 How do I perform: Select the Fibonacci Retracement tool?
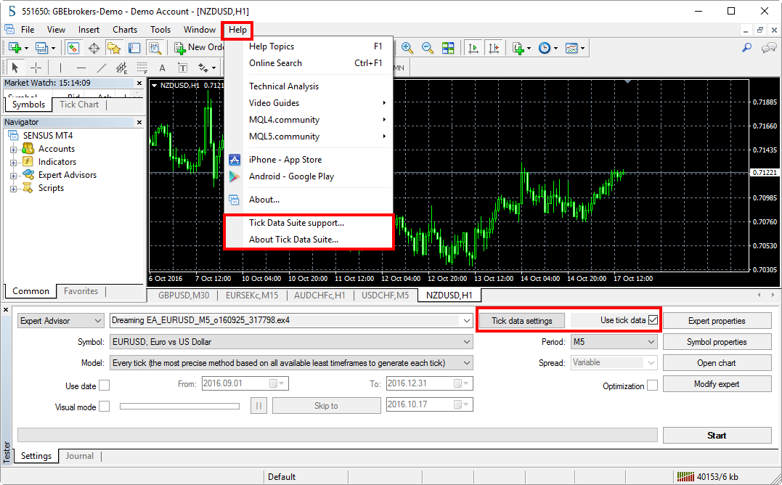[142, 68]
